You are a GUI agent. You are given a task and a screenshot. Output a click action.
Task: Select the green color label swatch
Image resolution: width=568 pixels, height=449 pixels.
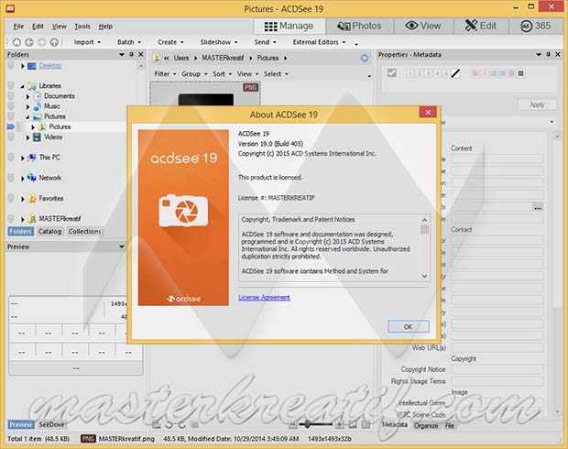(494, 73)
